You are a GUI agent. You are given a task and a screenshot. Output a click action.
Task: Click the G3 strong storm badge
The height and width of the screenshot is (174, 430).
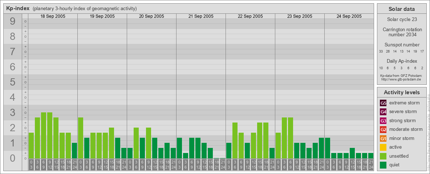[x=384, y=121]
